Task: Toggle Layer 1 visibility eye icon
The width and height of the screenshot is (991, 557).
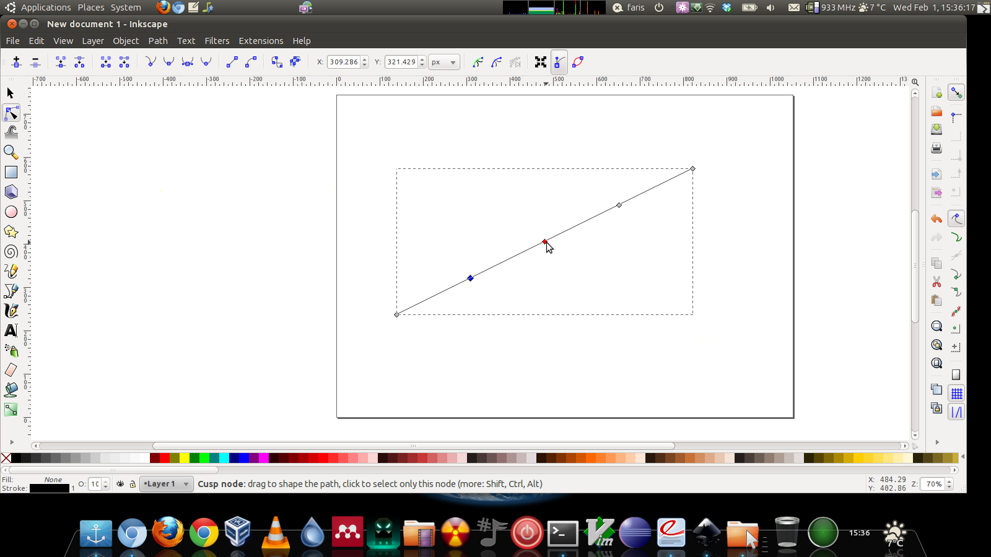Action: 120,484
